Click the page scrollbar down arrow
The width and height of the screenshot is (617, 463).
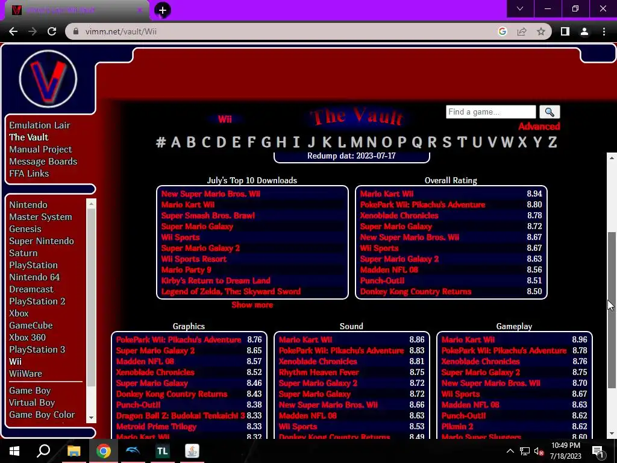pos(612,433)
